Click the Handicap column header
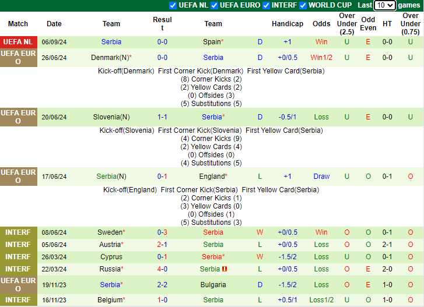 (287, 24)
